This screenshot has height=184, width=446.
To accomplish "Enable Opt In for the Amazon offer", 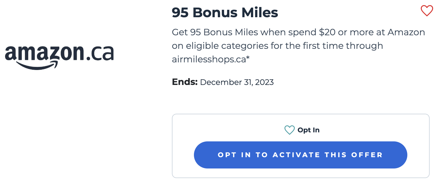I will (300, 155).
